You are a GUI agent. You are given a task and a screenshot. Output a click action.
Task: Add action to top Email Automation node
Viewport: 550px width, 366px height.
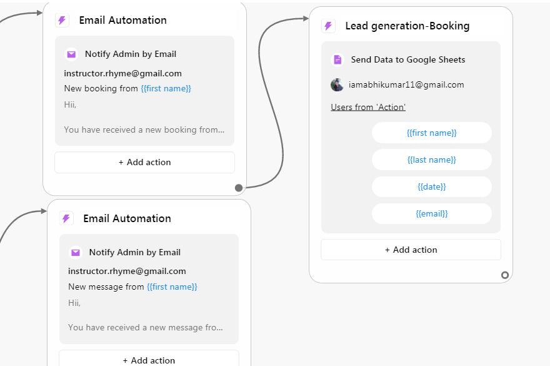coord(144,162)
